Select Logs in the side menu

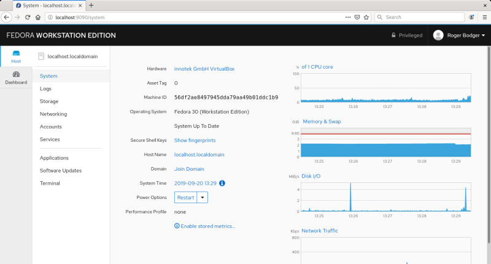tap(45, 89)
